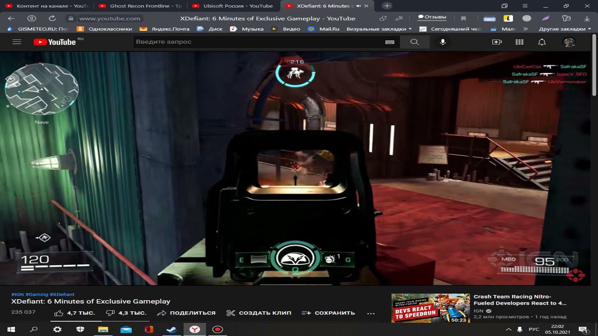Open the Диск bookmark
Viewport: 598px width, 336px height.
click(x=210, y=29)
